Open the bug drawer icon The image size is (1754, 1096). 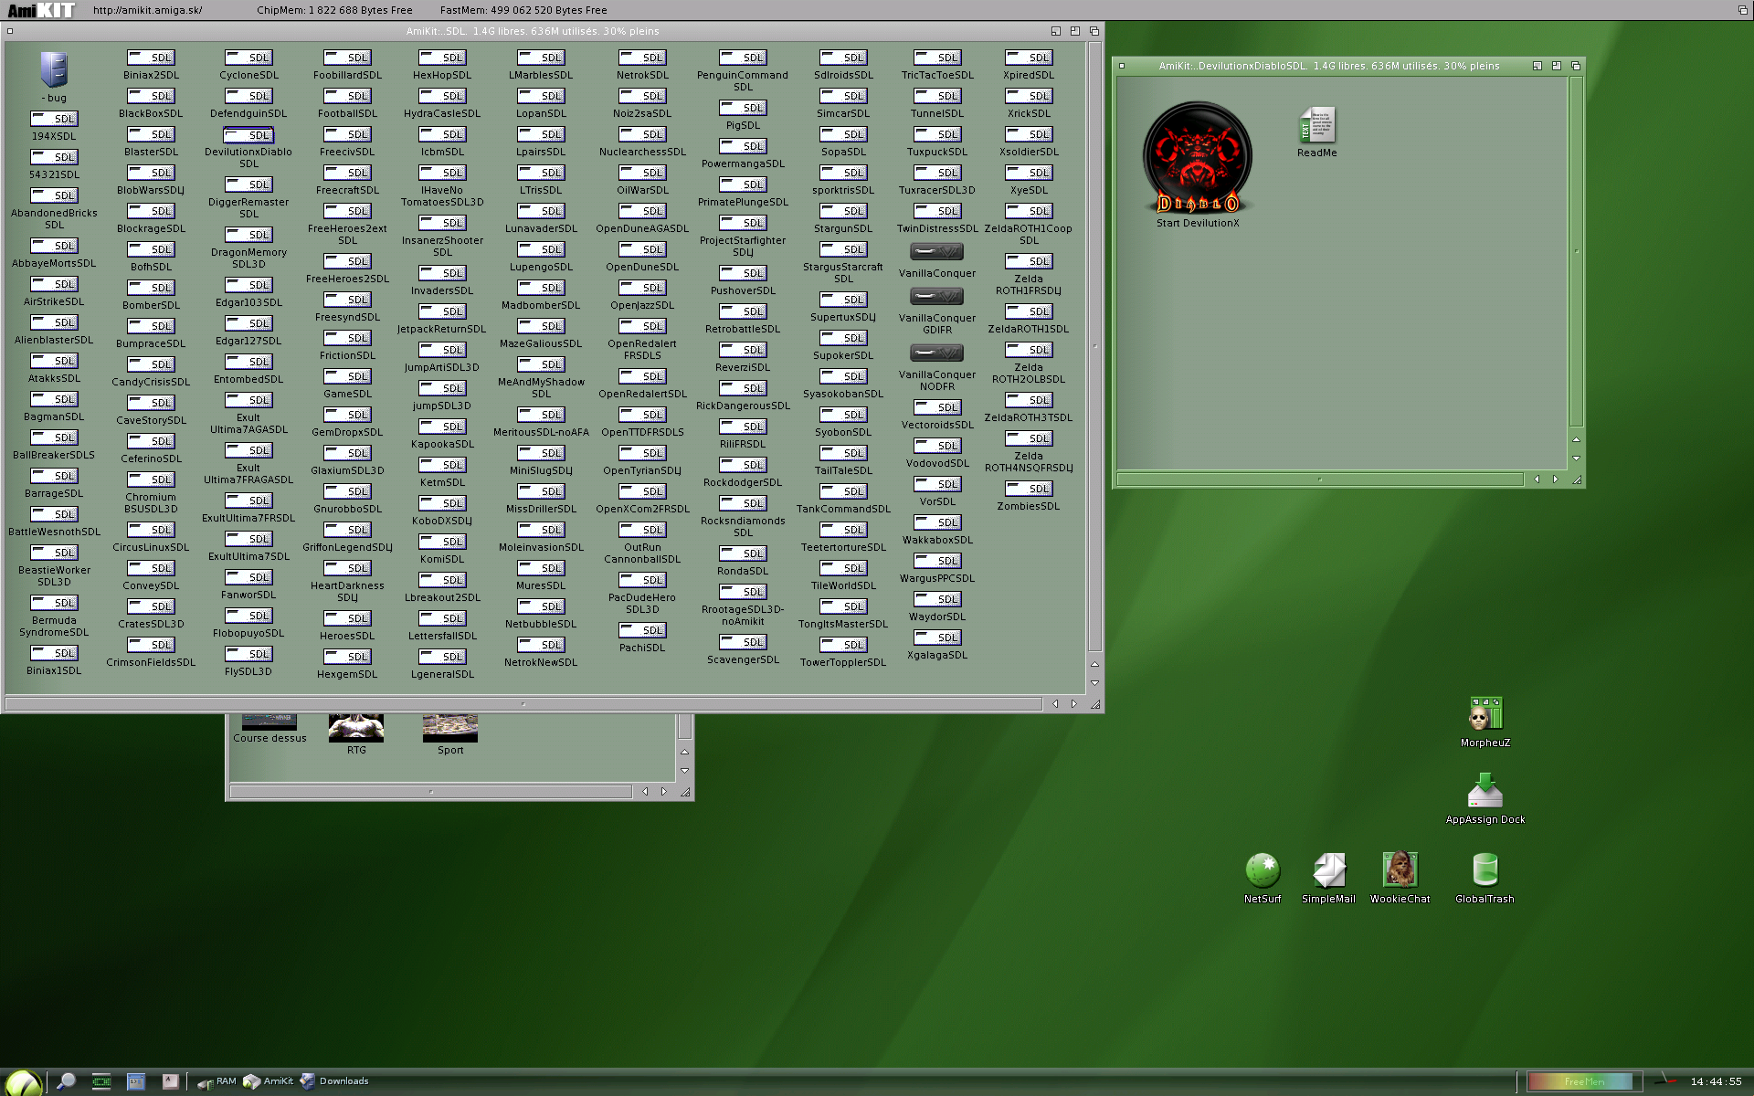(x=54, y=70)
